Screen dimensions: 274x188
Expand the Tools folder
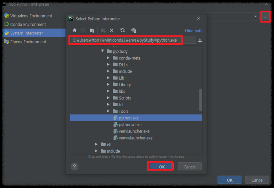coord(108,111)
